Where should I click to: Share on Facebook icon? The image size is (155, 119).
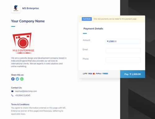13,79
